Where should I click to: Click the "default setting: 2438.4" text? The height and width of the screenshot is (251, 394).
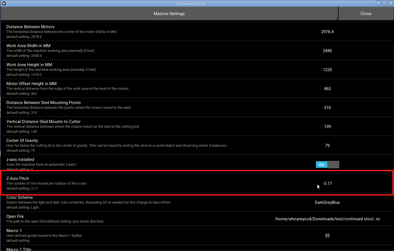click(24, 56)
